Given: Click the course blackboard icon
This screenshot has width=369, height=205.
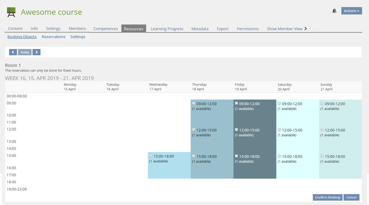Looking at the screenshot, I should 11,12.
